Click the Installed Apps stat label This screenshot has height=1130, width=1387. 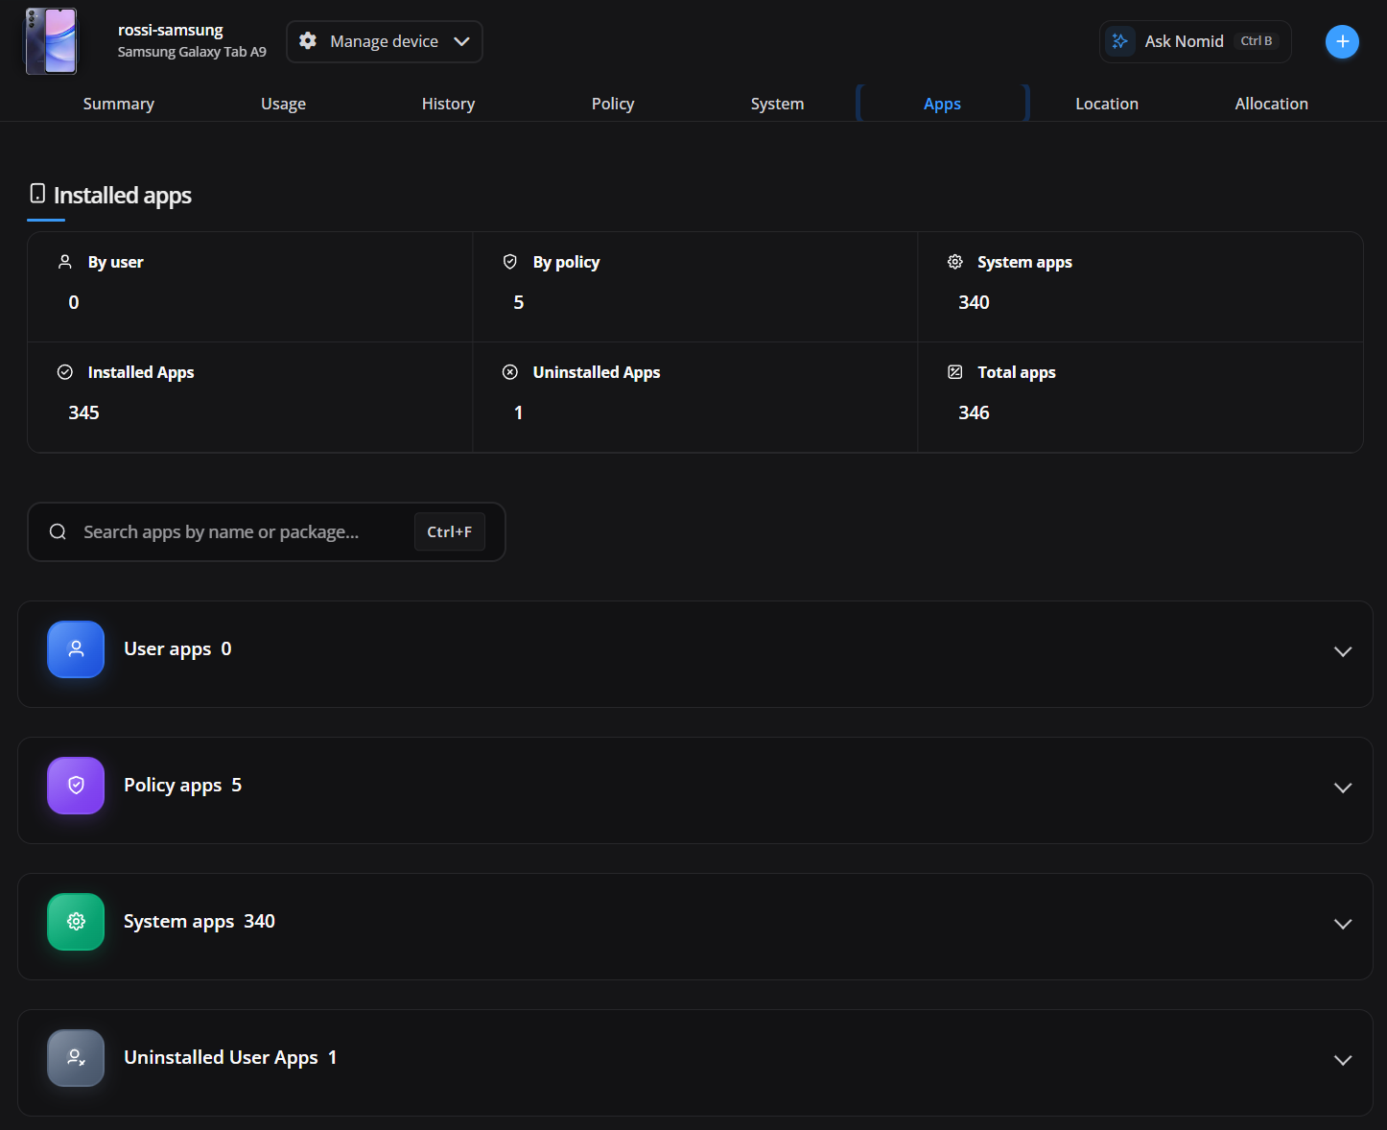pos(141,372)
